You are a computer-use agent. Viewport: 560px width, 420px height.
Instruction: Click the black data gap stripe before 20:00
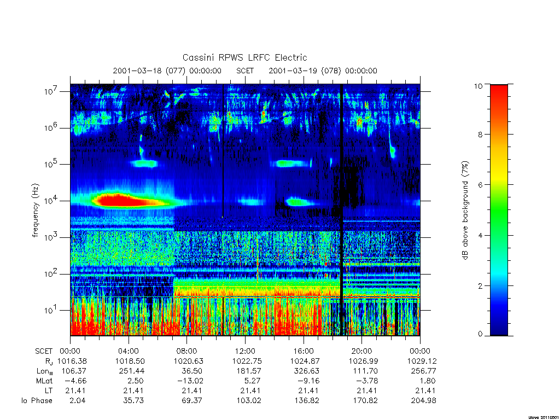pyautogui.click(x=341, y=210)
